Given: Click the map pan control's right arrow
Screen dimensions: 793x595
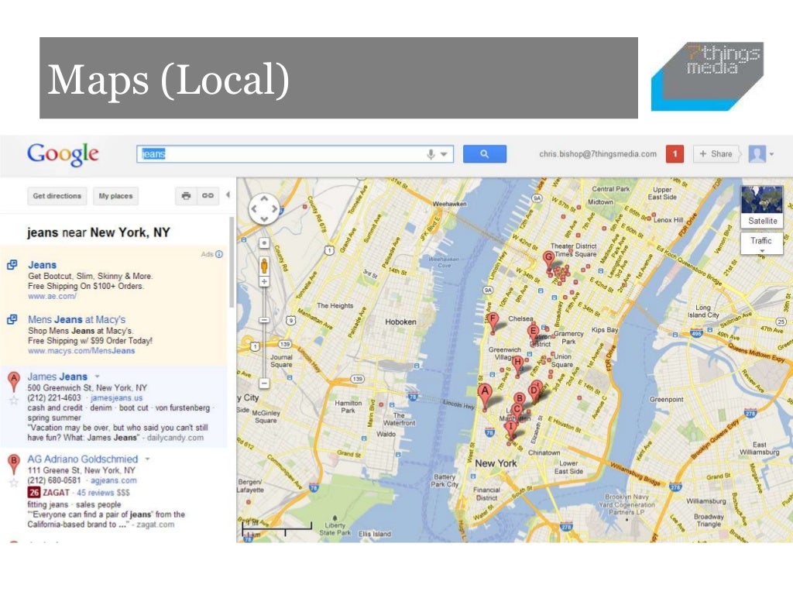Looking at the screenshot, I should pyautogui.click(x=275, y=208).
